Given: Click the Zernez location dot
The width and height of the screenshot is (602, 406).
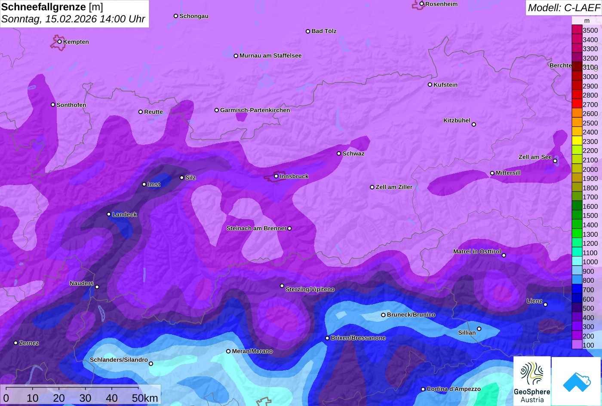Looking at the screenshot, I should click(16, 343).
